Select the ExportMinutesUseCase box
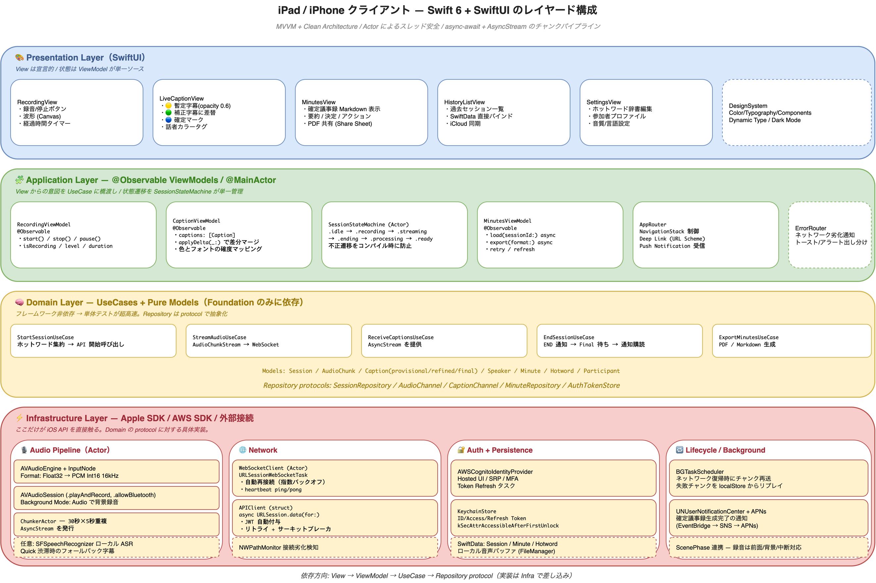 (x=792, y=341)
